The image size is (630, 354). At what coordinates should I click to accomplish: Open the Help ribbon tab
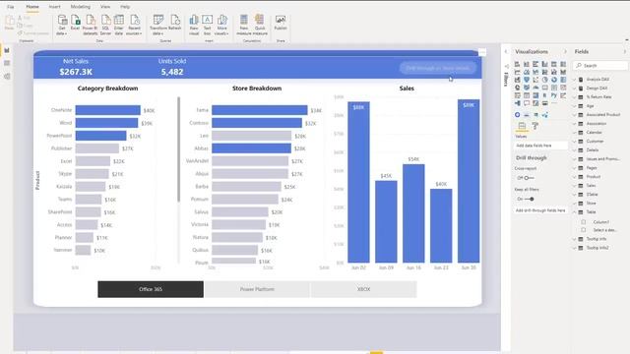coord(125,7)
